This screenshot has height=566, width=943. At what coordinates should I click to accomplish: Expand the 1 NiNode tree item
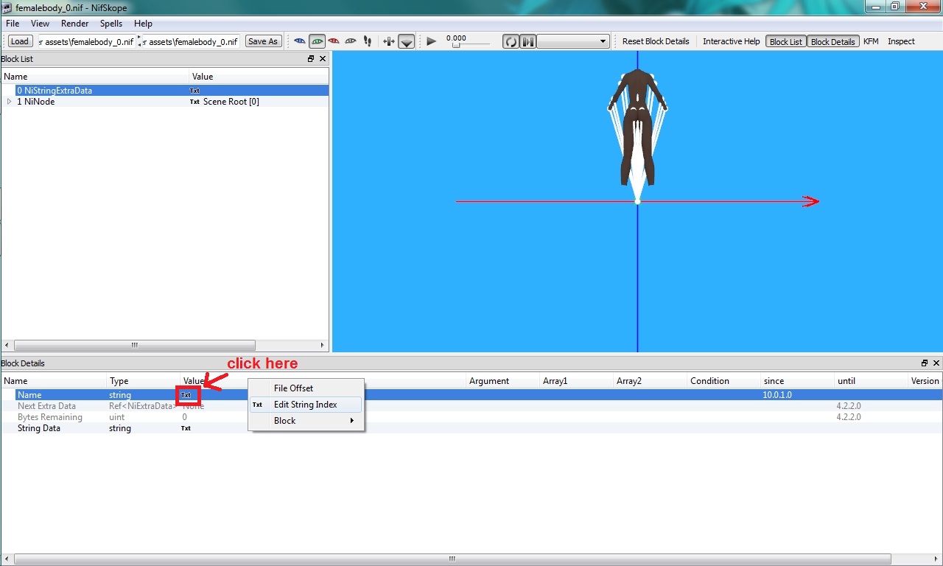coord(9,102)
